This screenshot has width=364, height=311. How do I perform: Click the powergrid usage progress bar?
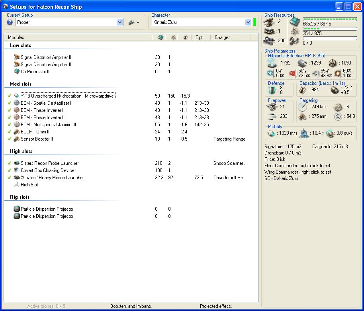(330, 29)
